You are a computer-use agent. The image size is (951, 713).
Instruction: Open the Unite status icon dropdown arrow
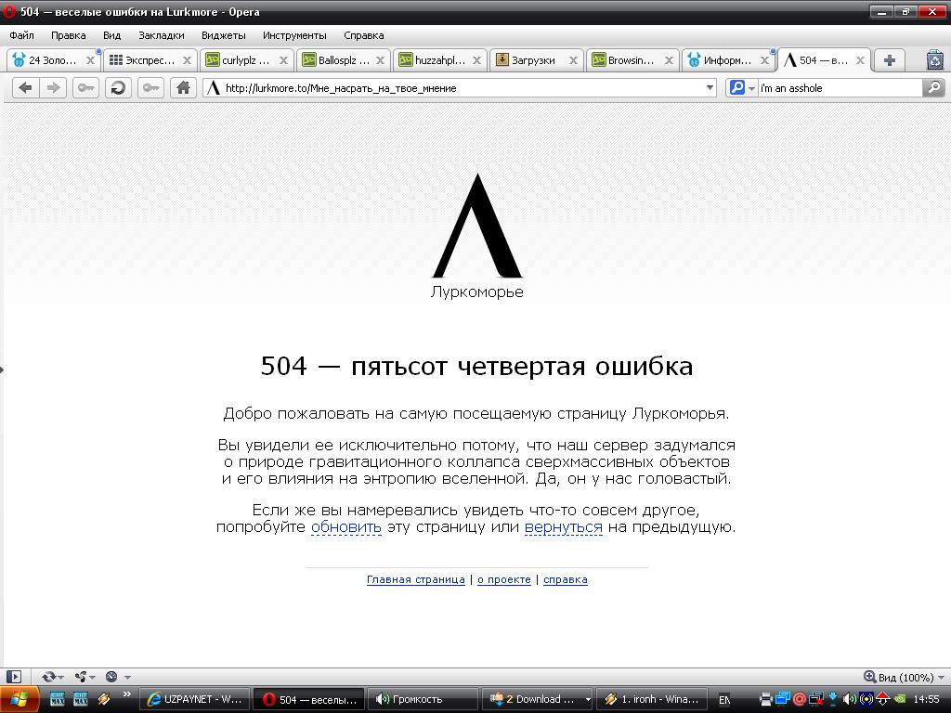pyautogui.click(x=92, y=677)
